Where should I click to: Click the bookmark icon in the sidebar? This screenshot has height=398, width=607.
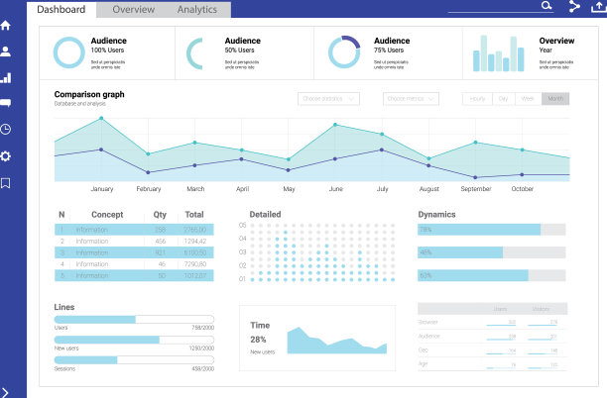(x=6, y=182)
